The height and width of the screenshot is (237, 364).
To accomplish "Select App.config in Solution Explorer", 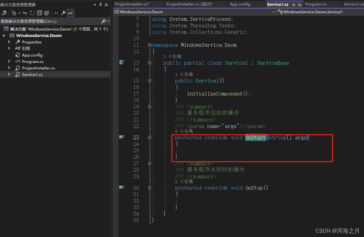I will [x=32, y=55].
